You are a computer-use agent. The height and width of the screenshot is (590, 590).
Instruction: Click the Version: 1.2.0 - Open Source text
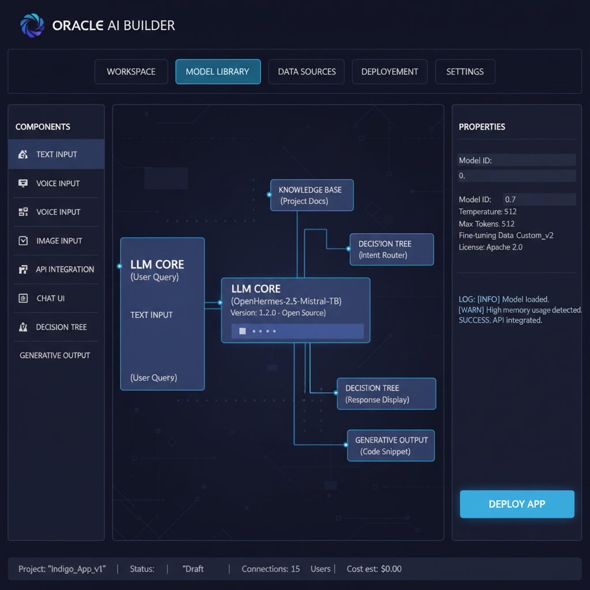pos(278,313)
